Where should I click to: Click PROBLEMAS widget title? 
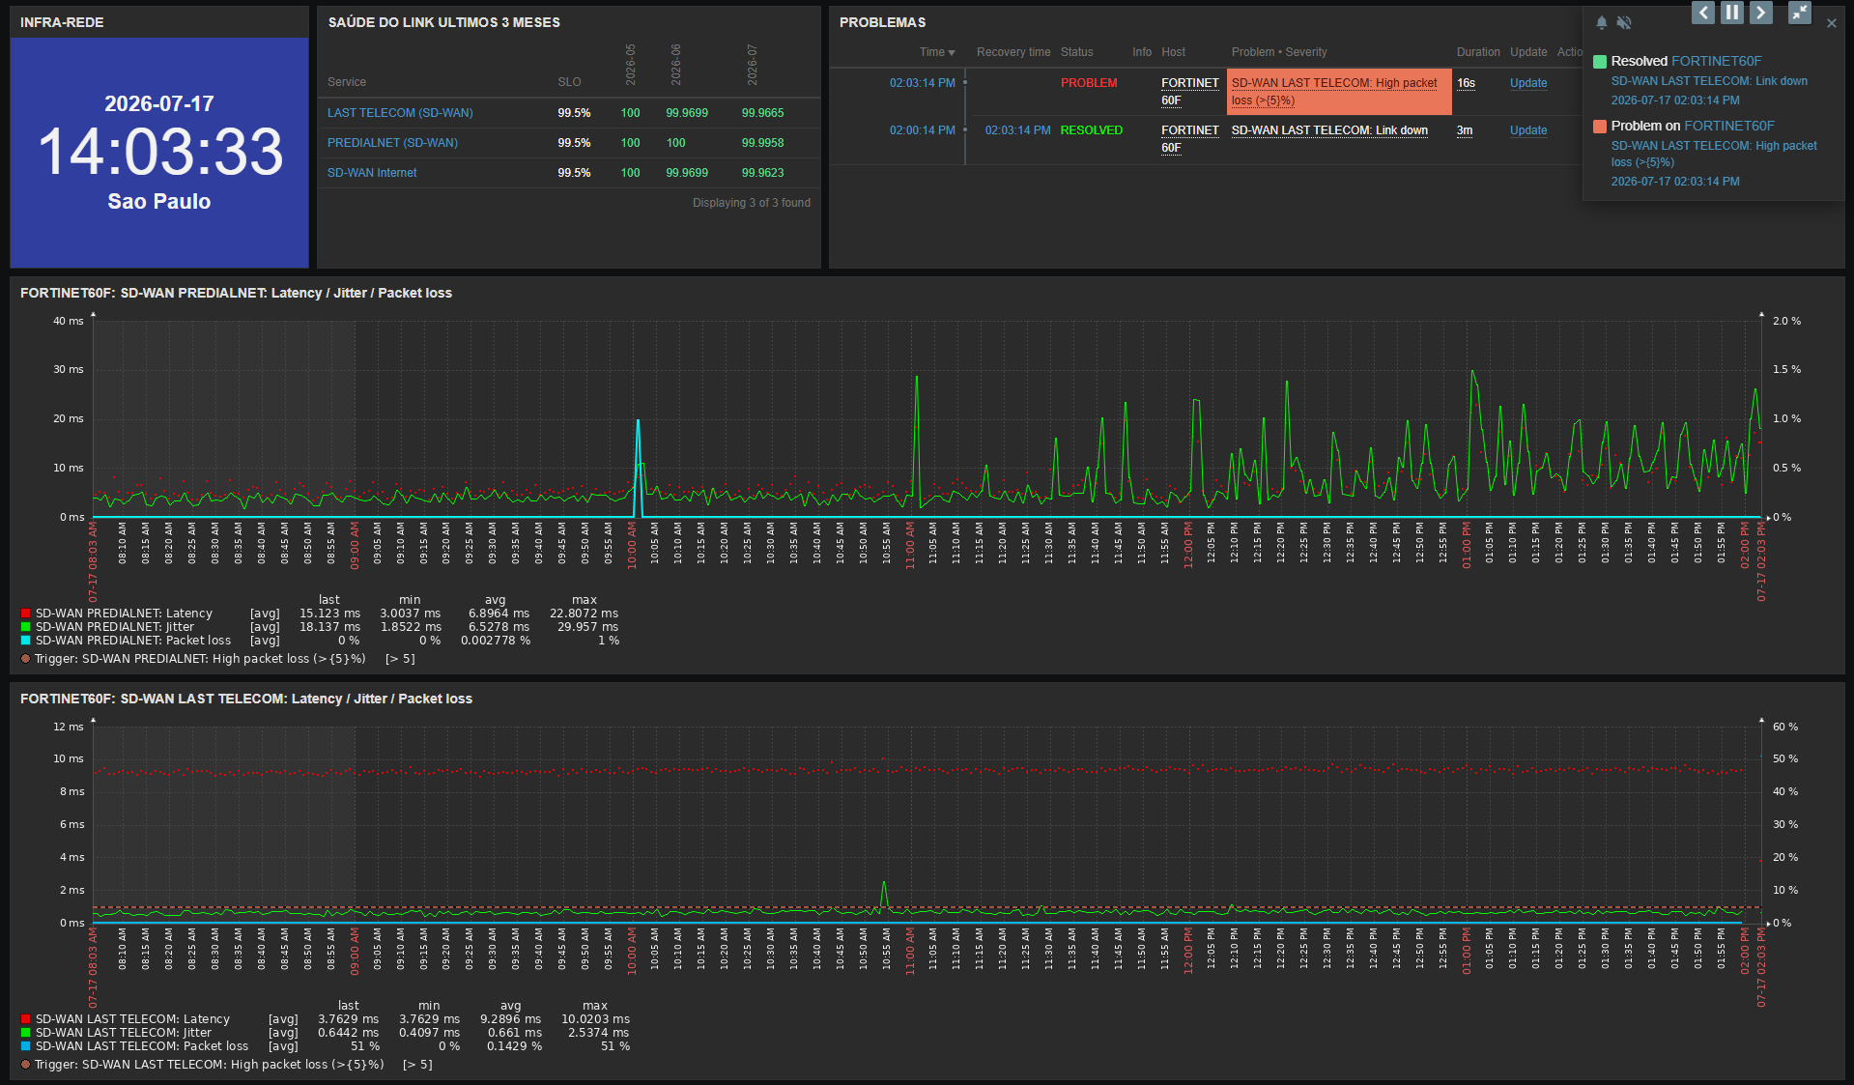coord(882,22)
